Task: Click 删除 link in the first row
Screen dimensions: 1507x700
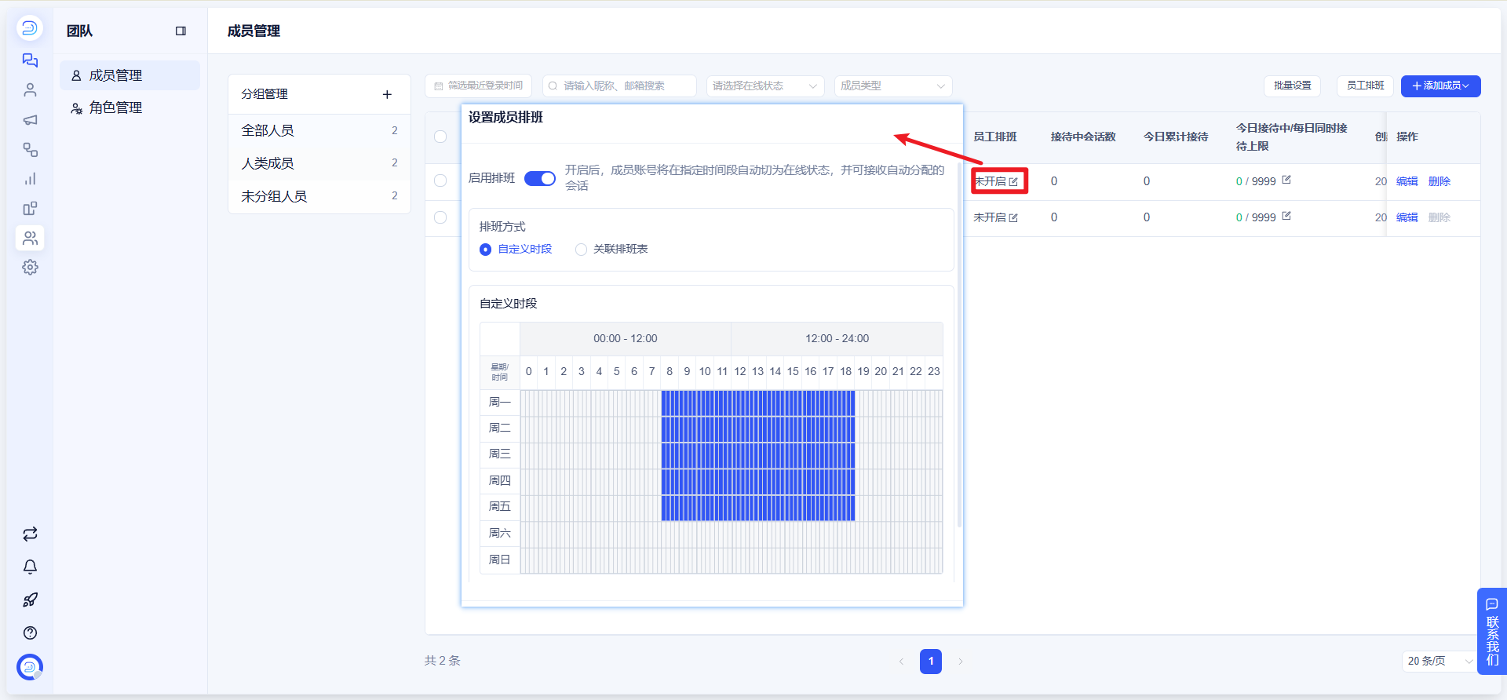Action: click(1439, 181)
